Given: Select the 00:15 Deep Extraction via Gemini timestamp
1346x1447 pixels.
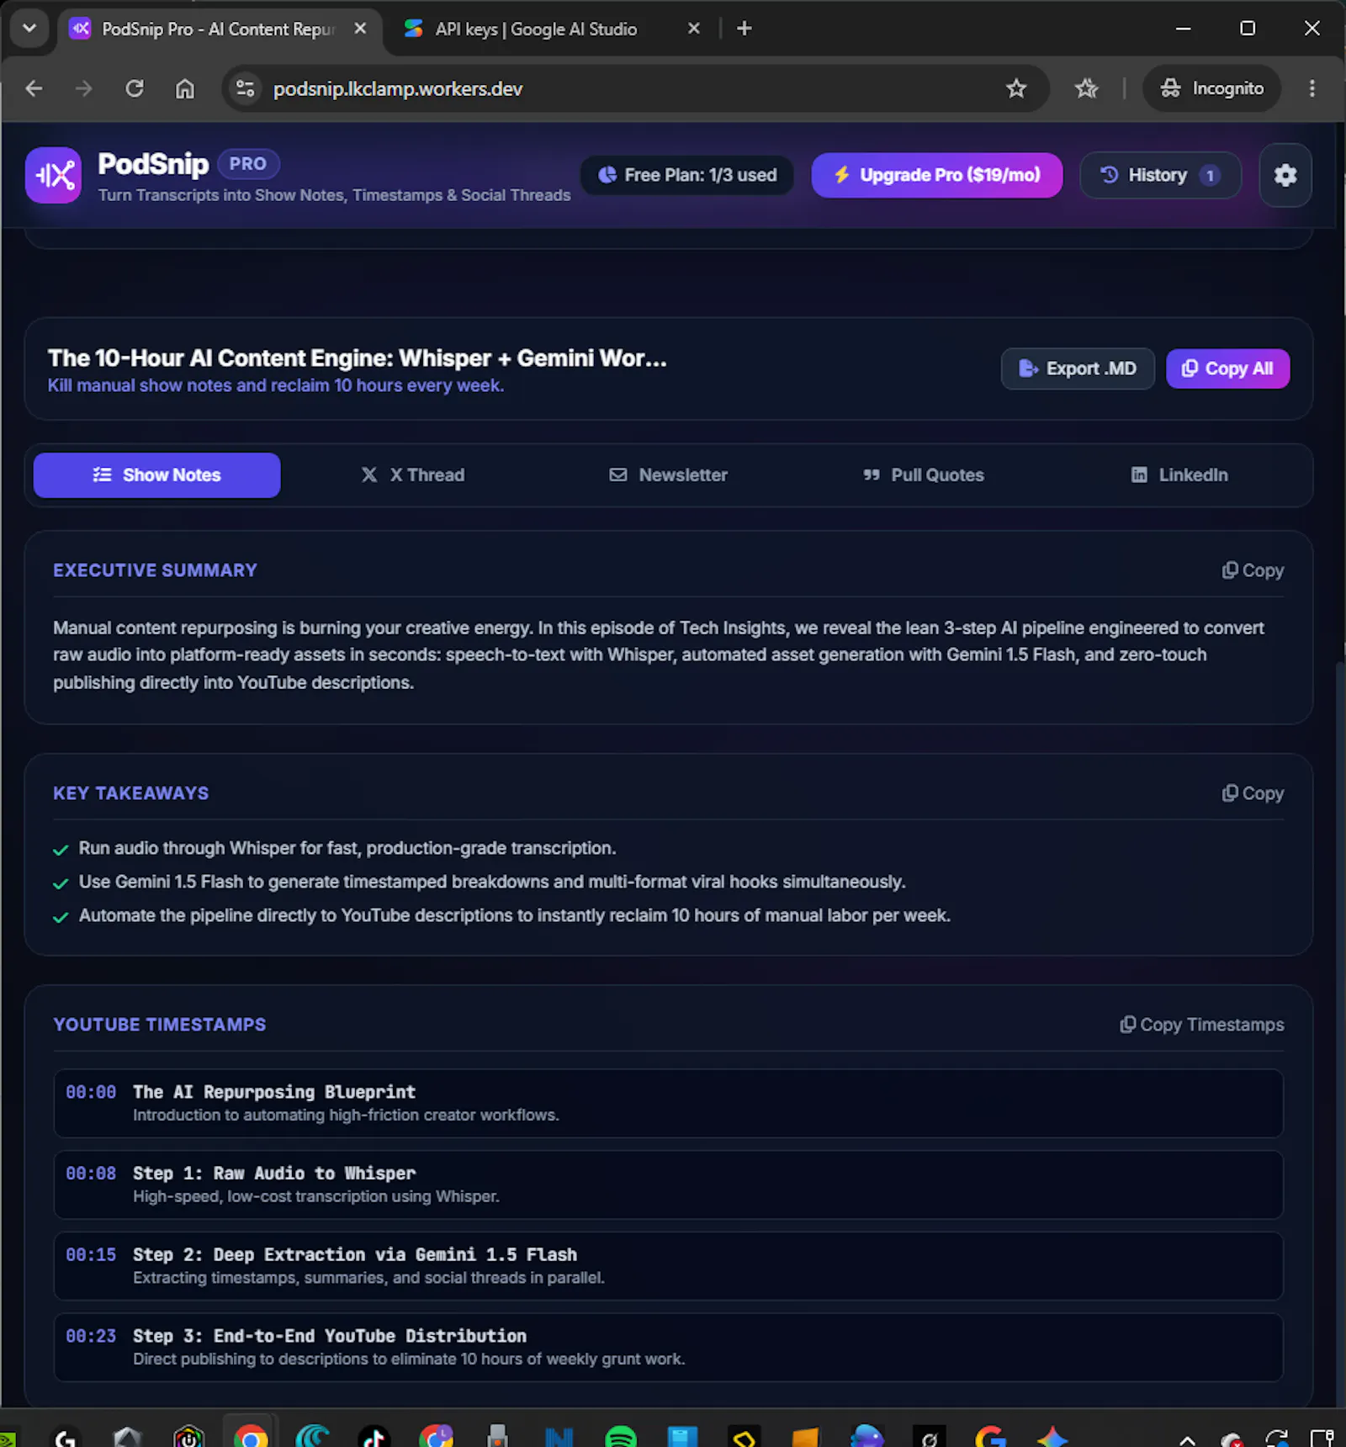Looking at the screenshot, I should pyautogui.click(x=669, y=1266).
